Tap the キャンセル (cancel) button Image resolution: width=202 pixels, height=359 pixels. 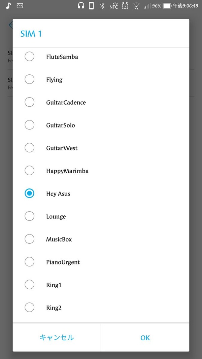coord(57,337)
